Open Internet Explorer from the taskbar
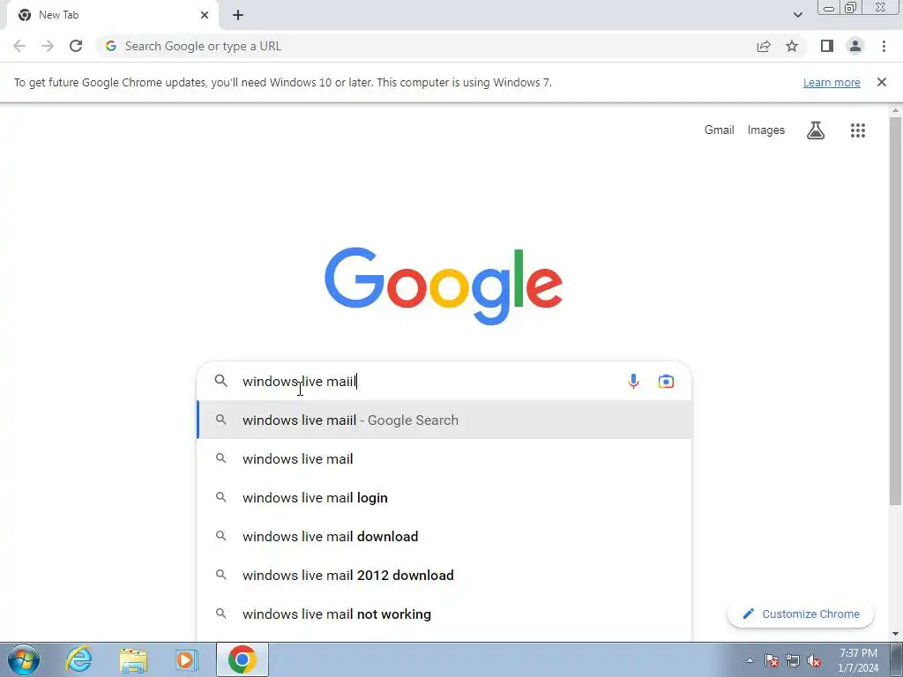903x677 pixels. click(78, 659)
